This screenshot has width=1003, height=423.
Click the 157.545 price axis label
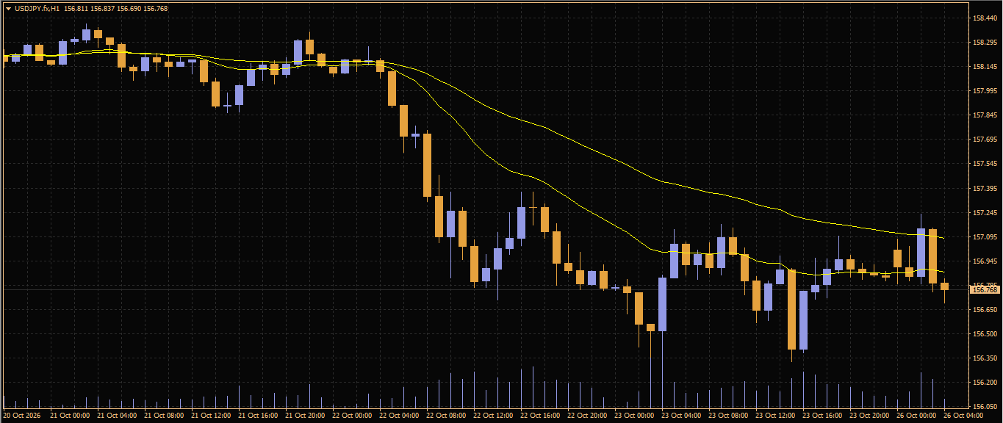point(985,164)
